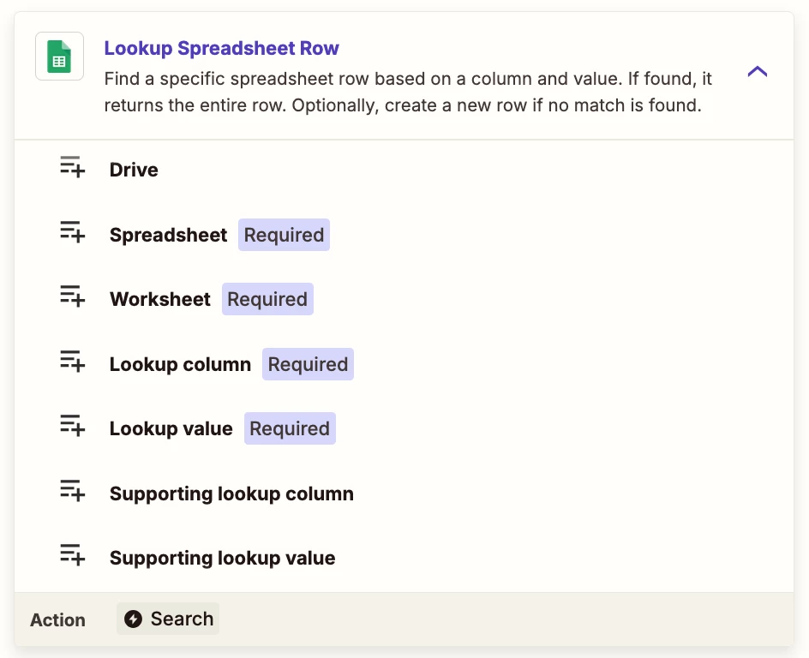Collapse the Lookup Spreadsheet Row card
The image size is (809, 658).
758,72
